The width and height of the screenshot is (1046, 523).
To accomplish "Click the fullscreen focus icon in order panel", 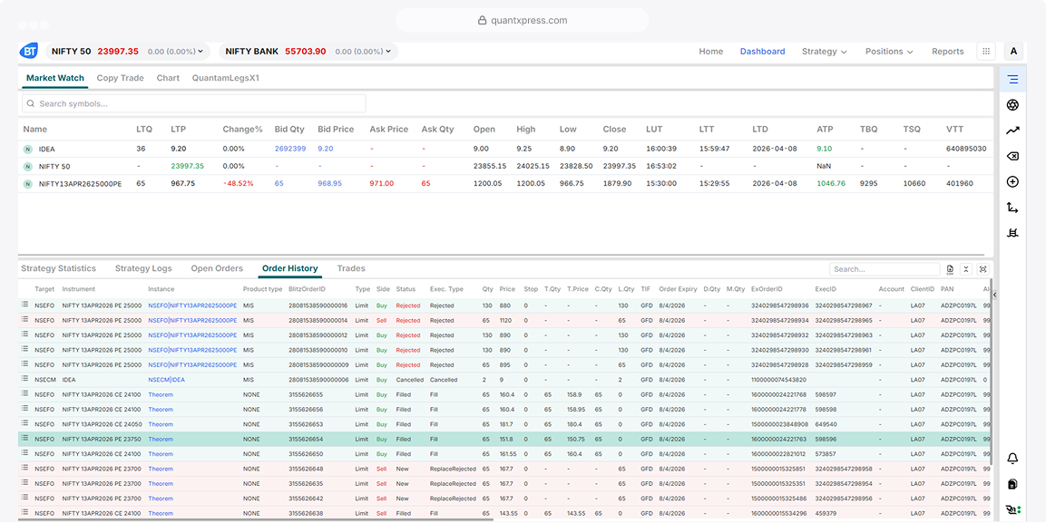I will point(982,269).
